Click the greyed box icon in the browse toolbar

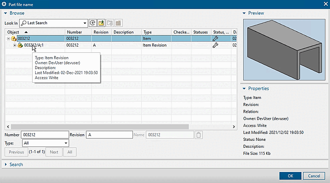(118, 23)
